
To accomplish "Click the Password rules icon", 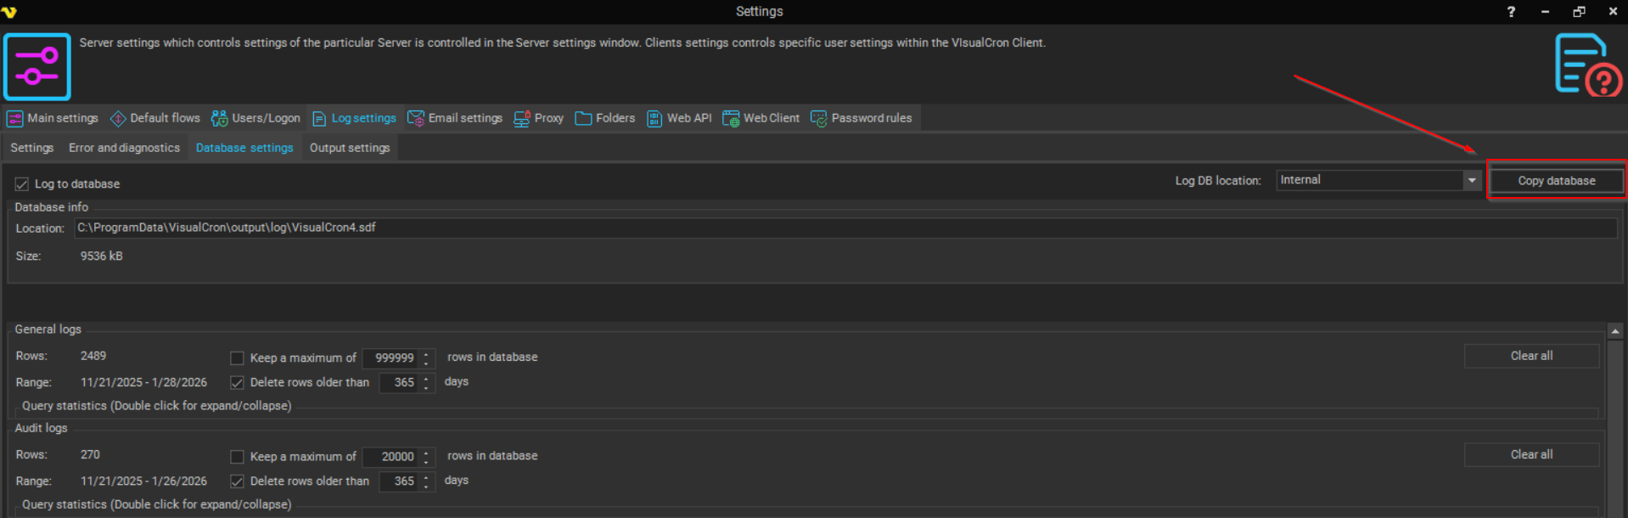I will [818, 119].
